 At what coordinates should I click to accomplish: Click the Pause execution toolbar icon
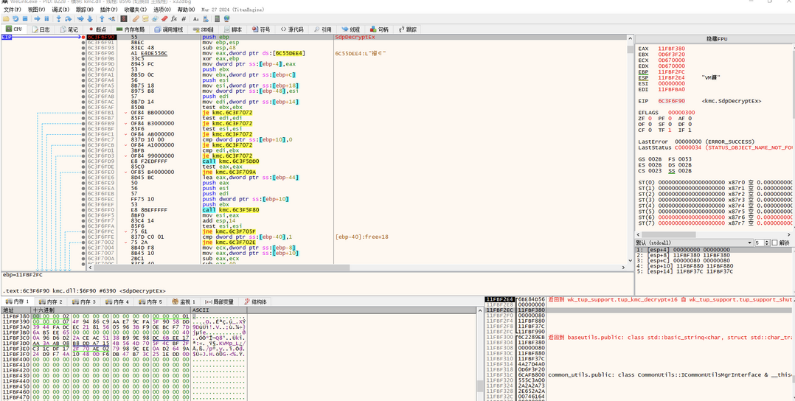(46, 18)
